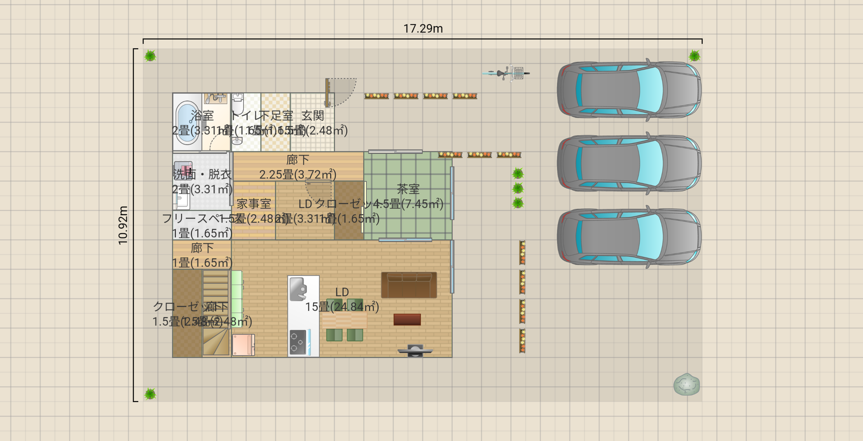Viewport: 863px width, 441px height.
Task: Select the LD right-side wall window
Action: click(452, 267)
